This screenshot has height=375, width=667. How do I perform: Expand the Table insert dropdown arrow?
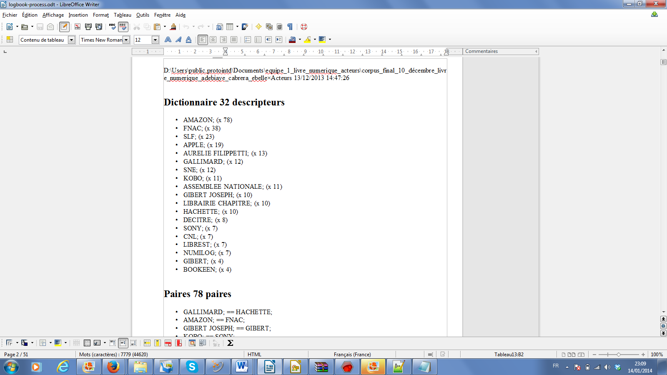coord(237,27)
